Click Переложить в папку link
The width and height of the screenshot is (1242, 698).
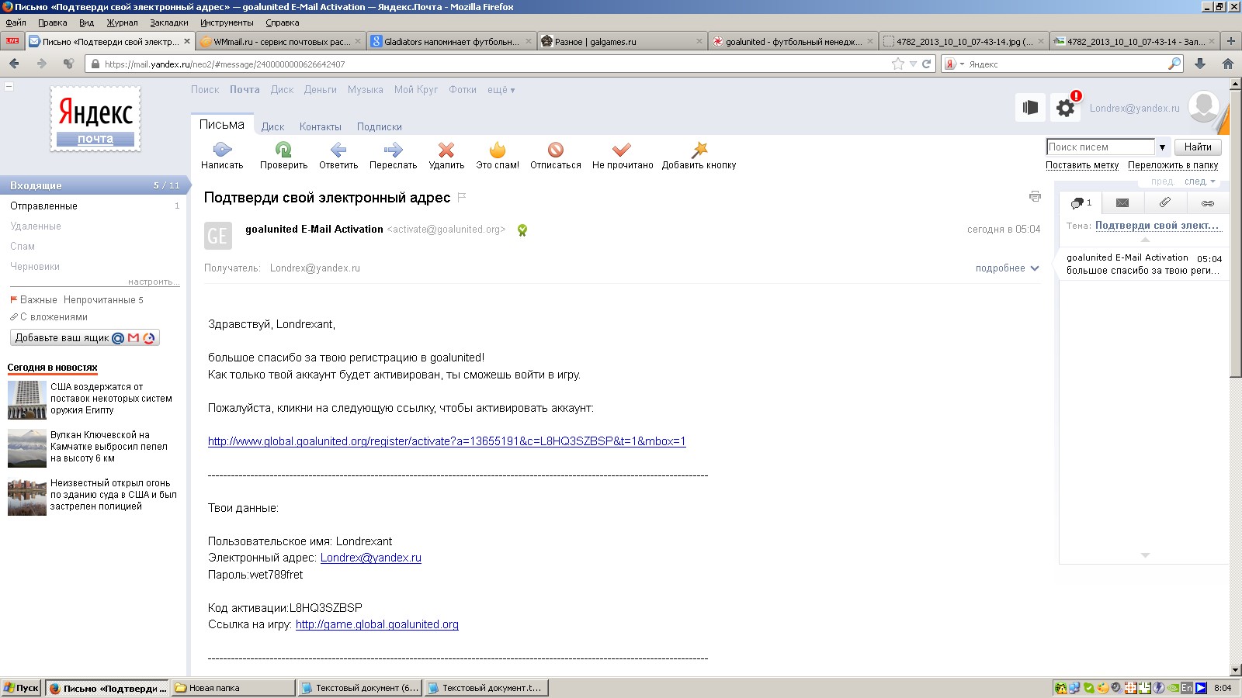[1173, 165]
